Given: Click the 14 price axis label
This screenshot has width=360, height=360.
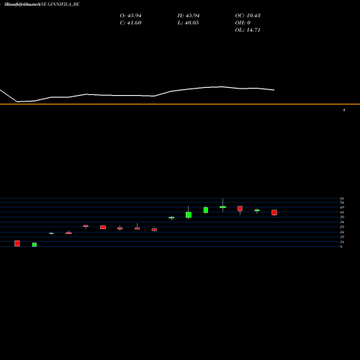Looking at the screenshot, I should (x=342, y=242).
